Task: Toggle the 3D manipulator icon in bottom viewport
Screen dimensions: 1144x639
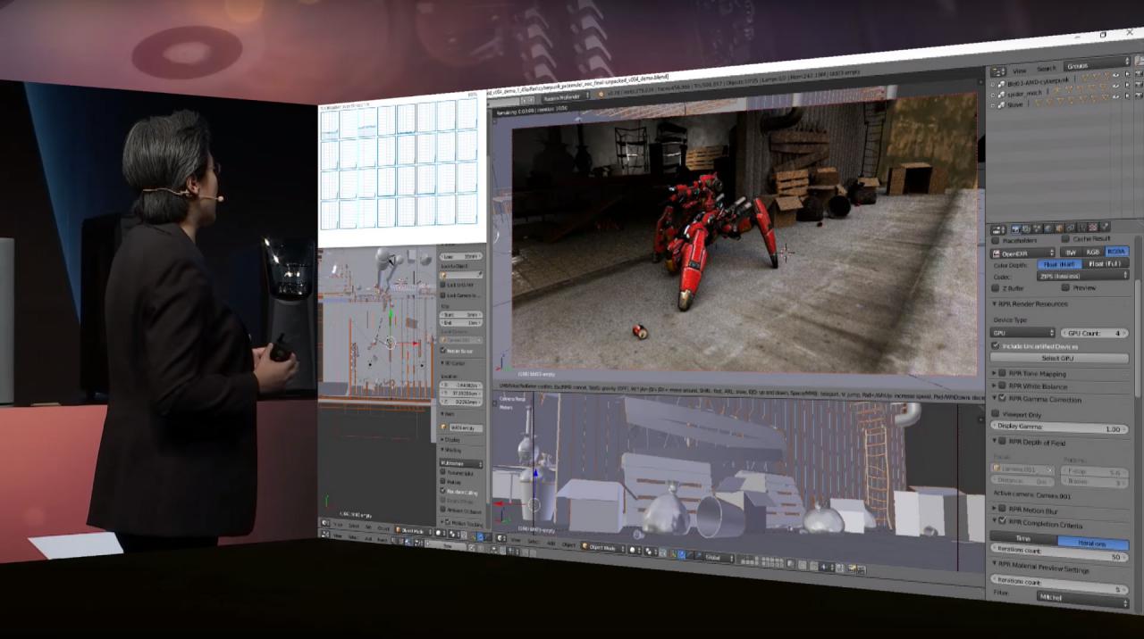Action: click(671, 553)
